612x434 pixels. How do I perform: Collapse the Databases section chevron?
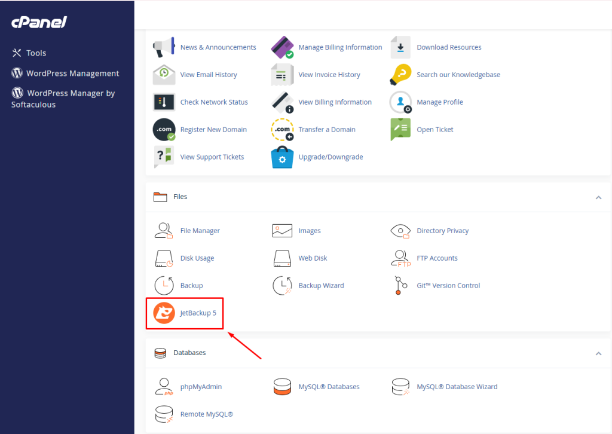[598, 353]
